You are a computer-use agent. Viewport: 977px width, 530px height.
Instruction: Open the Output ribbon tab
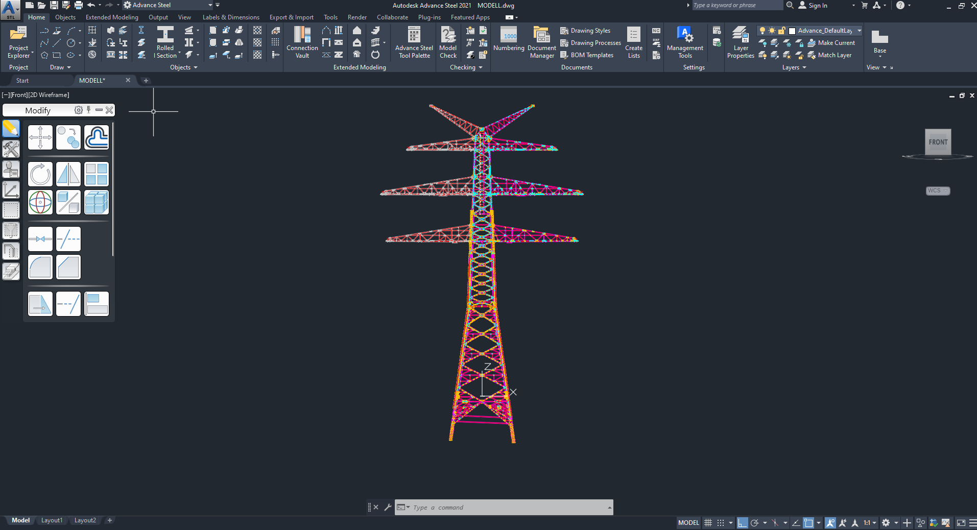(158, 17)
